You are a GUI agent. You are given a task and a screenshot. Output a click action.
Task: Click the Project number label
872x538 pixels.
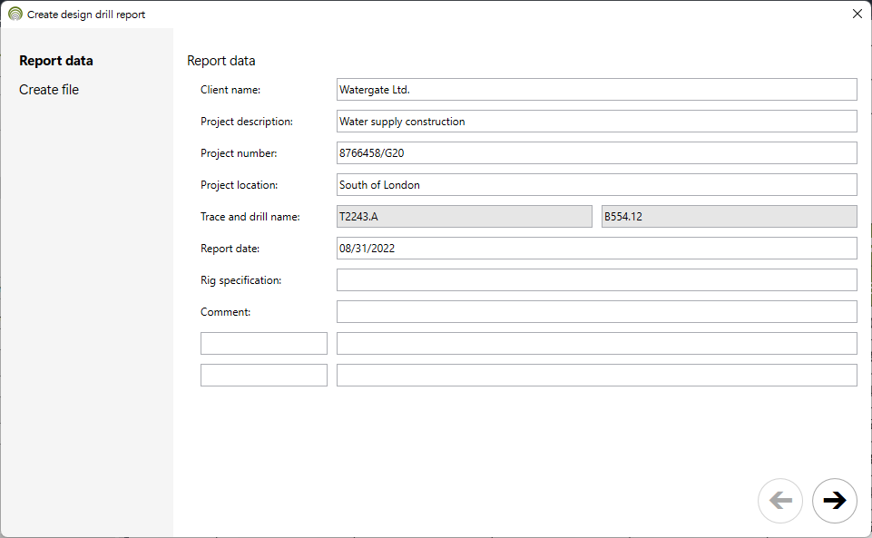[x=239, y=152]
